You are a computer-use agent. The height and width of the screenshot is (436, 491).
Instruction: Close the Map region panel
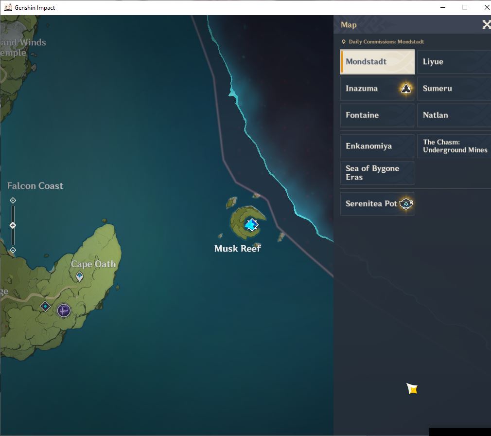[486, 24]
